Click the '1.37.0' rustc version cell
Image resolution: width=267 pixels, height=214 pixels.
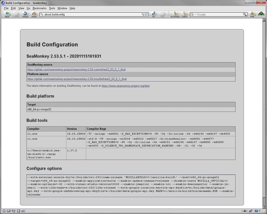(x=76, y=154)
